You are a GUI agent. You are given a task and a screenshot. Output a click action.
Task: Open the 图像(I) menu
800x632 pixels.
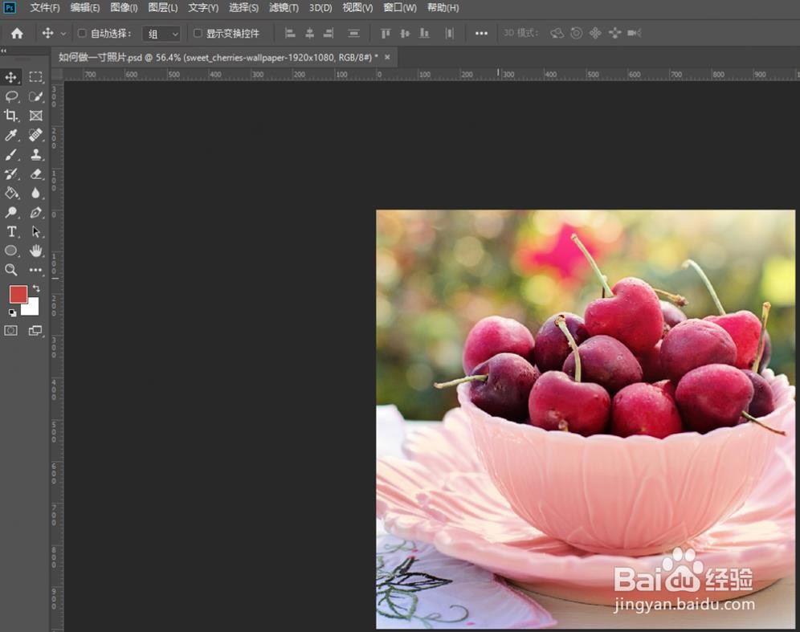coord(124,8)
